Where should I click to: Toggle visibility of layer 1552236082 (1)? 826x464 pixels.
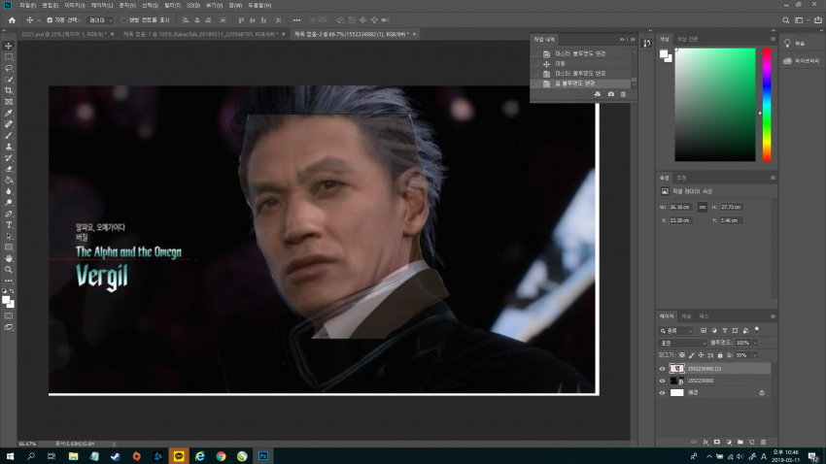click(x=663, y=369)
